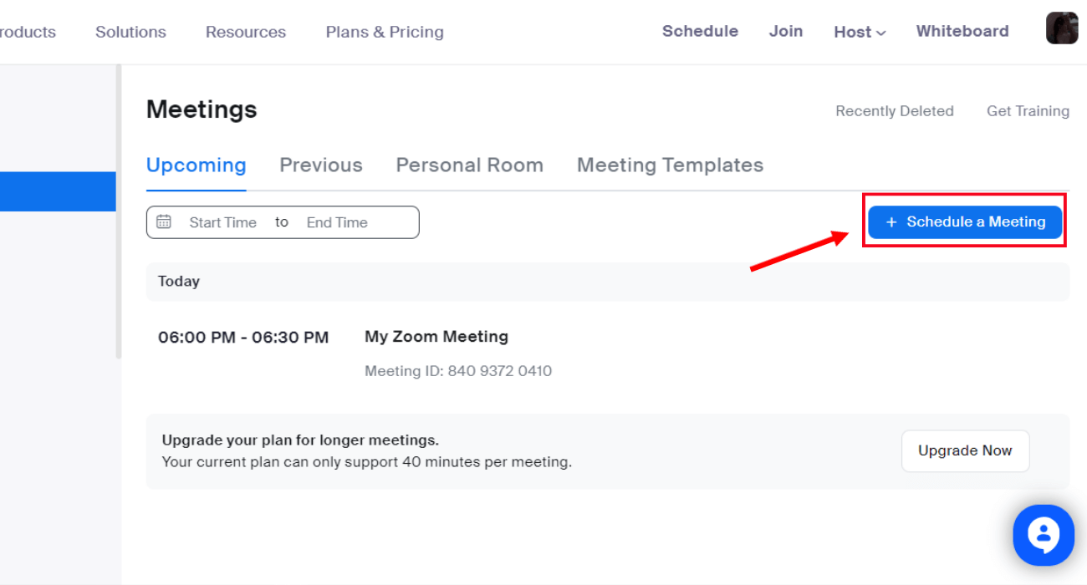Click the Upgrade Now button
Viewport: 1087px width, 585px height.
click(x=965, y=451)
